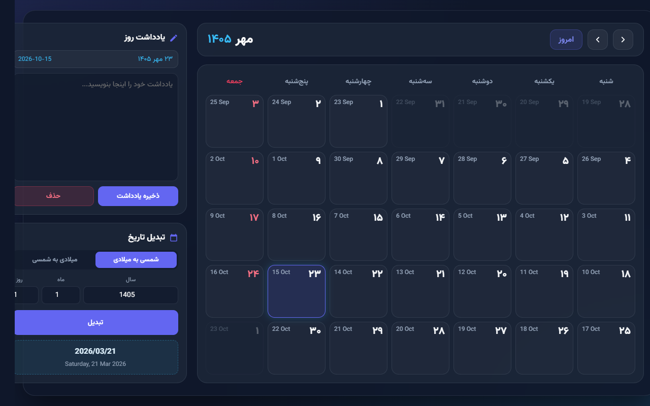Screen dimensions: 650x406
Task: Select the greyed-out cell marked 19 Sep
Action: point(606,121)
